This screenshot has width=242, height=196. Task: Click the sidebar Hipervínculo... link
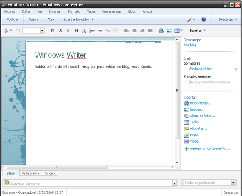point(200,103)
